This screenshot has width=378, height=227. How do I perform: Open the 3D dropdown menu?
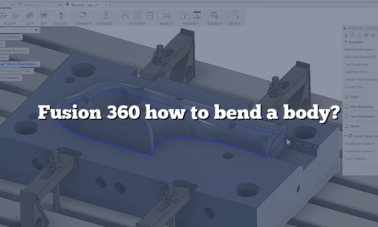43,24
